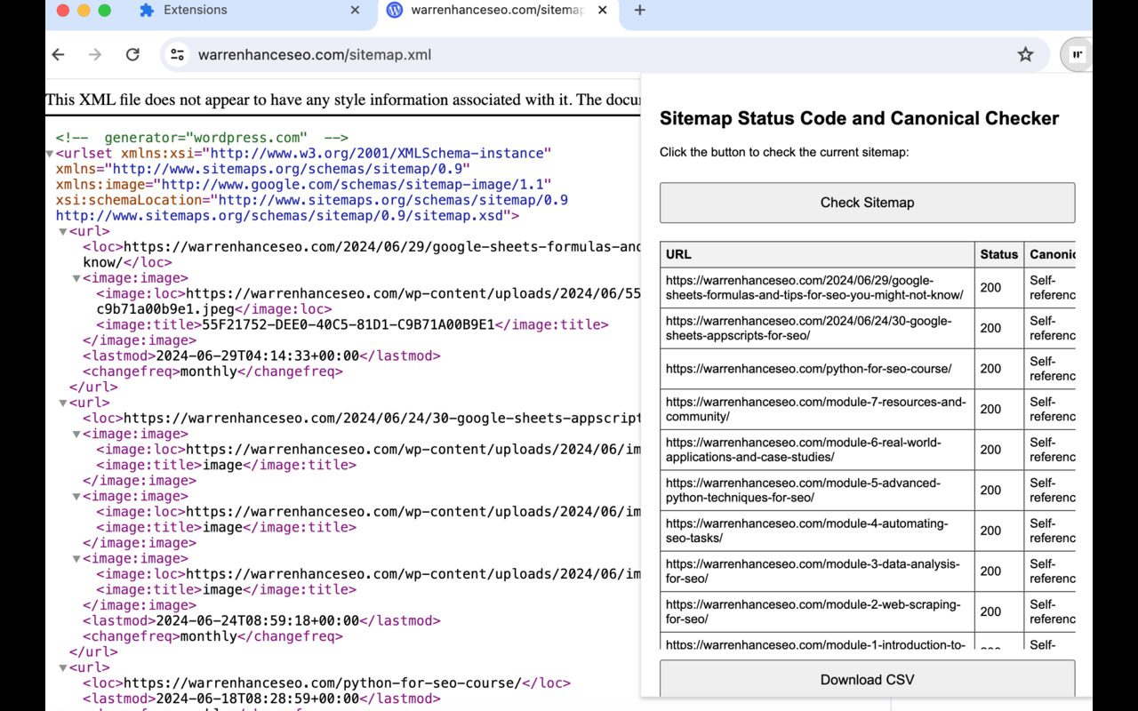1138x711 pixels.
Task: Select the module-4-automating-seo-tasks URL cell
Action: tap(817, 531)
